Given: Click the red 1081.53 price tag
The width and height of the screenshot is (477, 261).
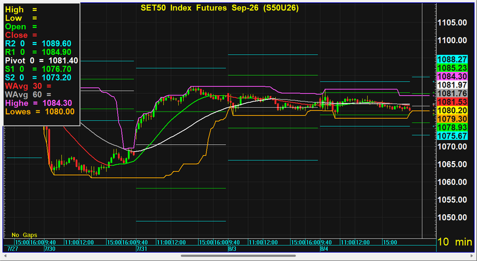Looking at the screenshot, I should pos(452,102).
